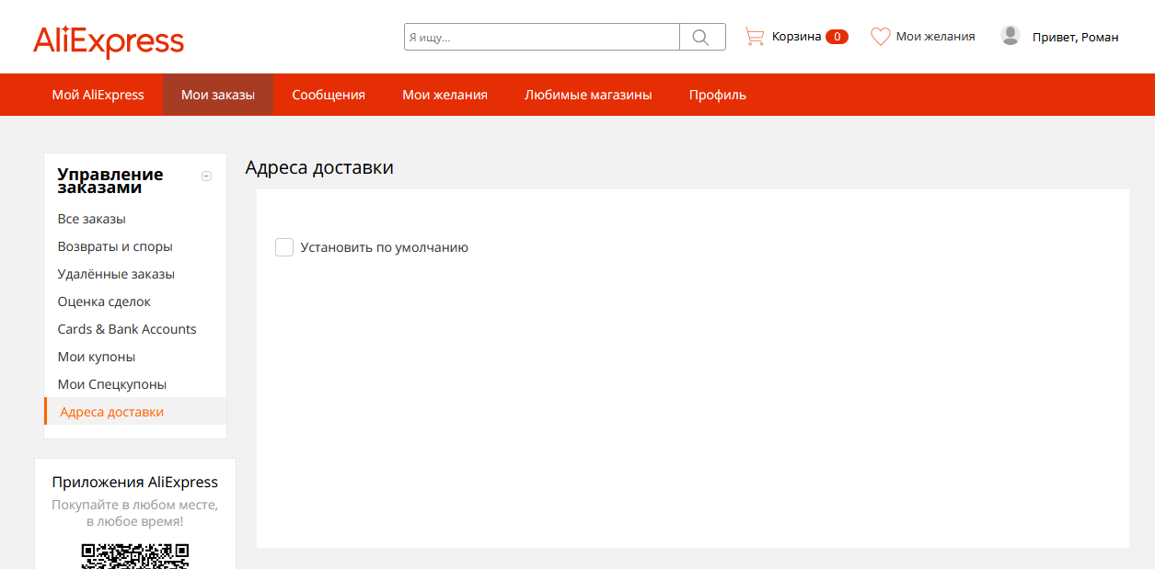Open Мои Спецкупоны page

112,384
